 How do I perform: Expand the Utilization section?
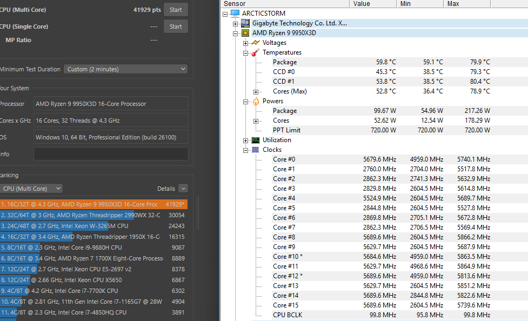point(245,141)
